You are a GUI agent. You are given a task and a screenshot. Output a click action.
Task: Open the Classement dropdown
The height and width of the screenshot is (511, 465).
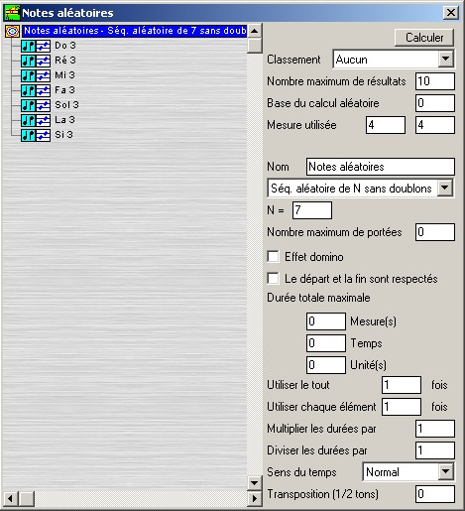point(445,60)
